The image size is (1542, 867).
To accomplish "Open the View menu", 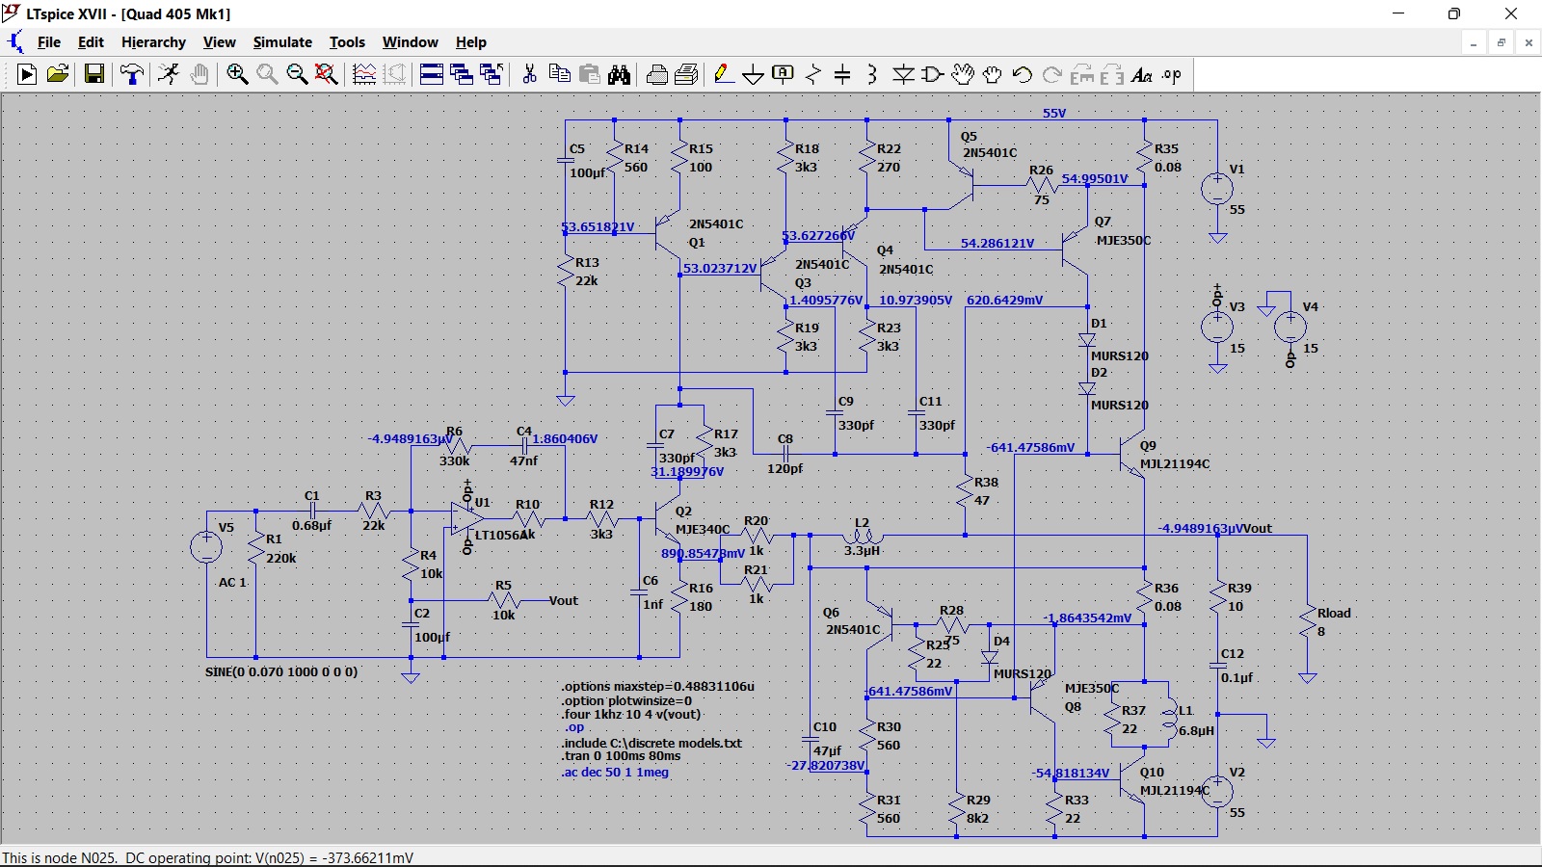I will click(220, 42).
